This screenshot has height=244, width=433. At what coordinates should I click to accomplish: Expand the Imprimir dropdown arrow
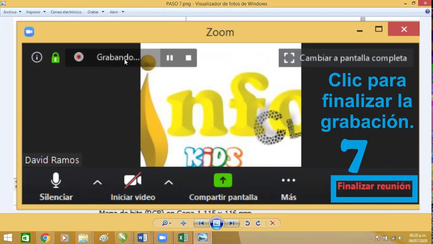44,12
